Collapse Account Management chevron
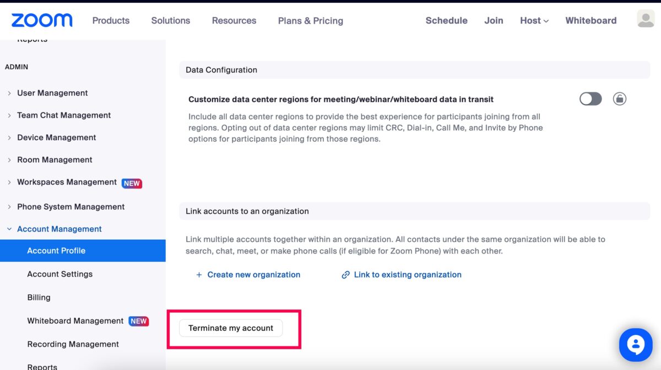This screenshot has width=661, height=370. click(9, 229)
